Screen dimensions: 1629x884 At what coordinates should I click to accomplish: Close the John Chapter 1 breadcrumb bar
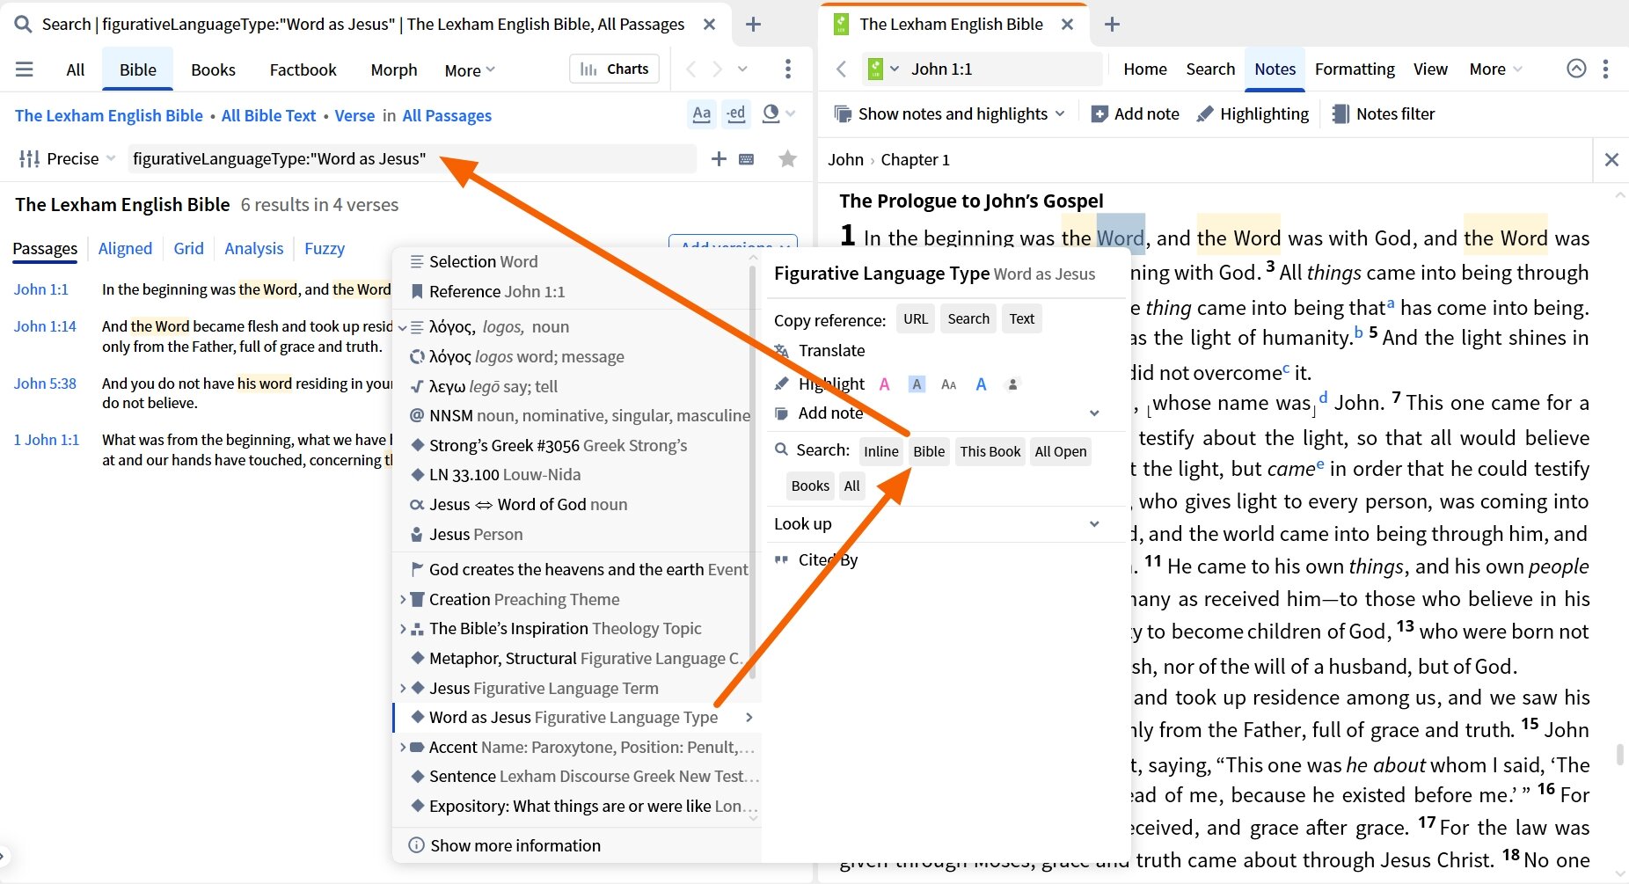1611,159
